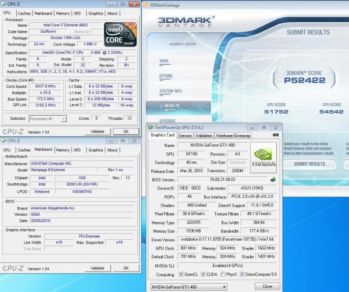The image size is (349, 292).
Task: Click BIOS Version field 70.00.21.00.02
Action: pos(222,179)
